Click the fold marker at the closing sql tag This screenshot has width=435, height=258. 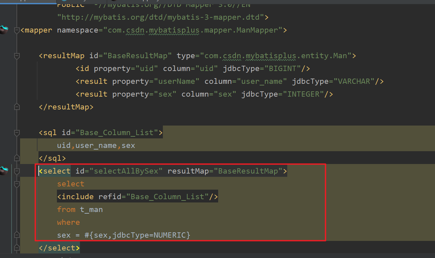(x=17, y=158)
